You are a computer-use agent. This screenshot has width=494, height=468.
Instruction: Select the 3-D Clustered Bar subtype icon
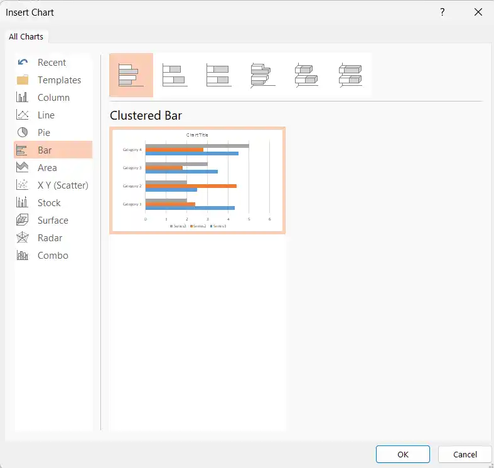pyautogui.click(x=263, y=75)
